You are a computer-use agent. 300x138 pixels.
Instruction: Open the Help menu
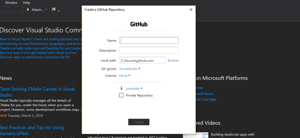pyautogui.click(x=26, y=3)
